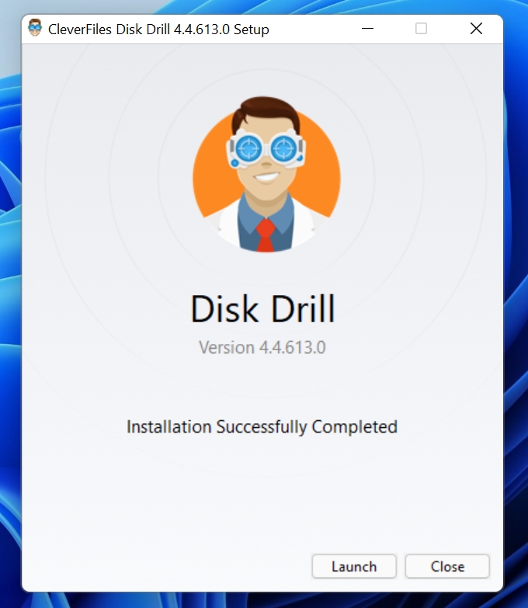Close the setup window with X
The width and height of the screenshot is (528, 608).
click(476, 29)
